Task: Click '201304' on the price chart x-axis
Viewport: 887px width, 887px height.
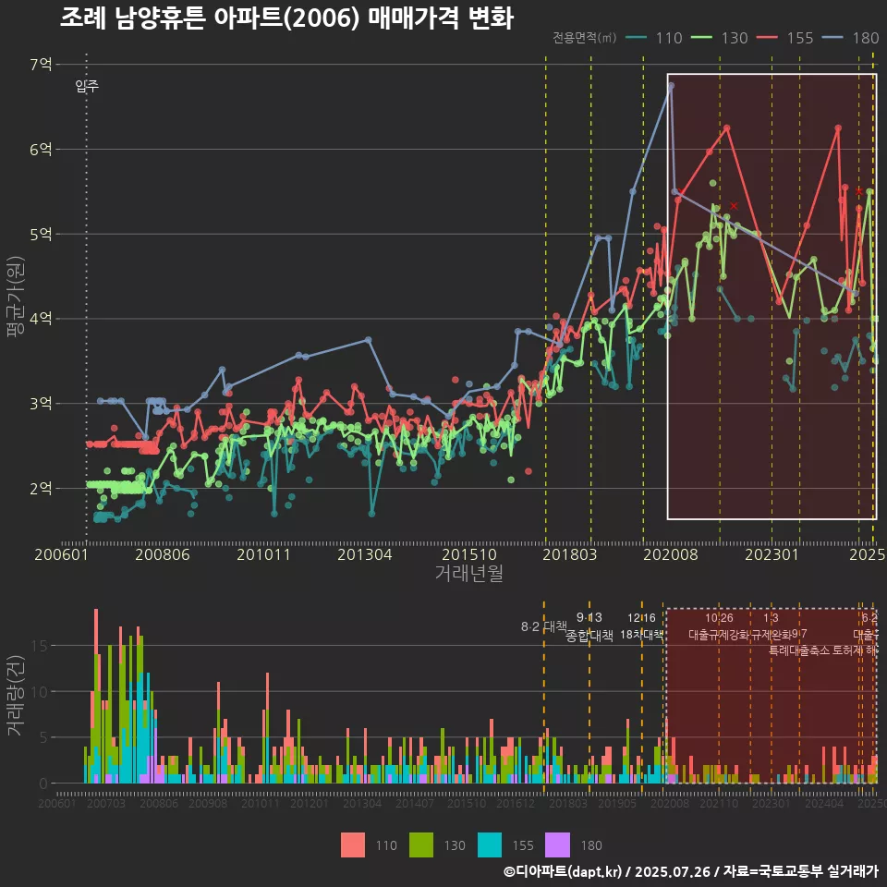Action: coord(365,554)
